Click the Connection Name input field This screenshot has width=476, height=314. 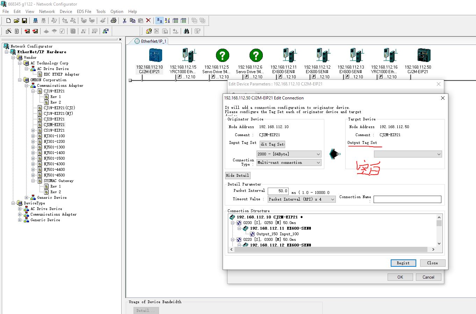click(407, 199)
